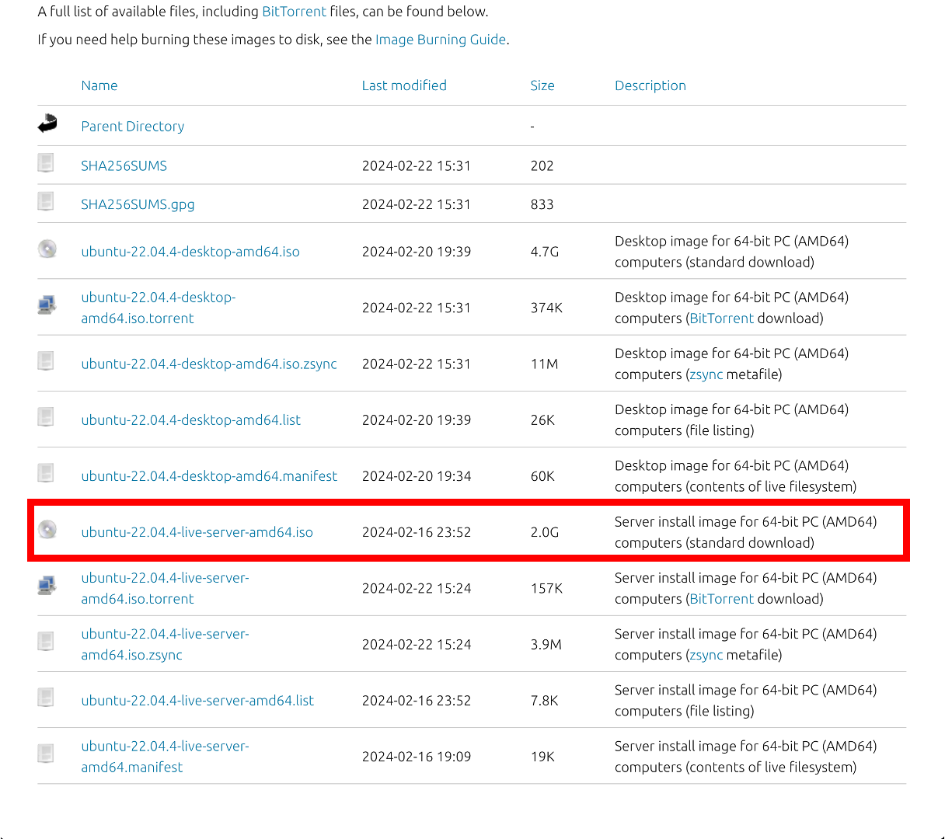Open ubuntu-22.04.4-desktop-amd64.manifest
Viewport: 945px width, 839px height.
[209, 475]
